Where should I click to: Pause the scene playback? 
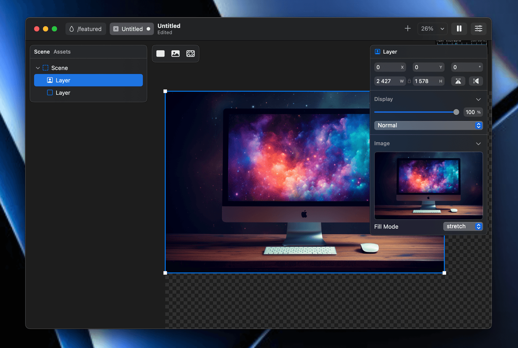pos(459,29)
